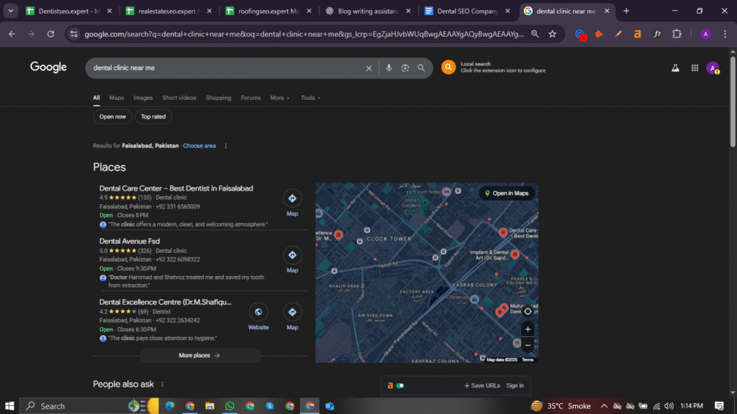Click the Search Labs flask icon
This screenshot has width=737, height=414.
675,68
